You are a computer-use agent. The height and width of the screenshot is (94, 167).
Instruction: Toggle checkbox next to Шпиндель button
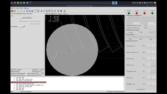(x=24, y=27)
